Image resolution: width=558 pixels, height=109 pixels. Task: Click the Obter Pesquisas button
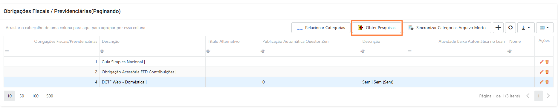(x=377, y=28)
